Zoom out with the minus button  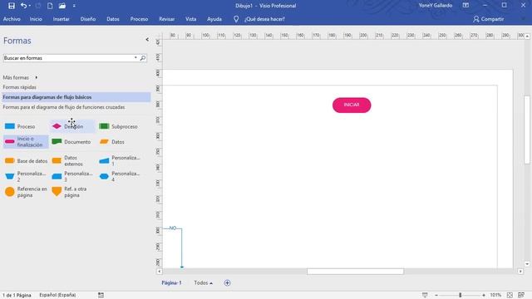pyautogui.click(x=436, y=296)
